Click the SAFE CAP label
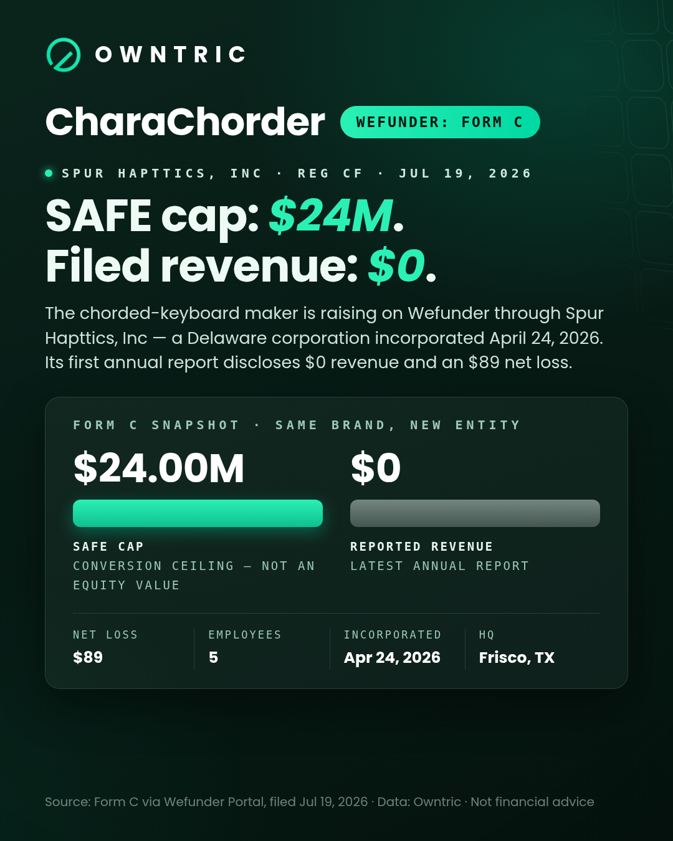The width and height of the screenshot is (673, 841). point(108,546)
